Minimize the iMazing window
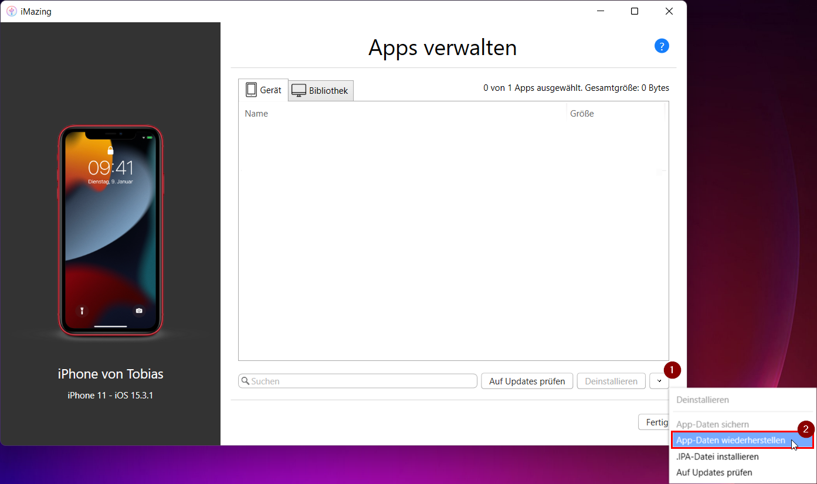 tap(600, 11)
